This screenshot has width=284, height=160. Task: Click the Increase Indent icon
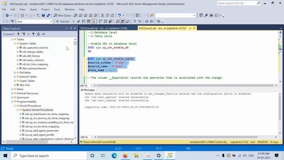(151, 21)
